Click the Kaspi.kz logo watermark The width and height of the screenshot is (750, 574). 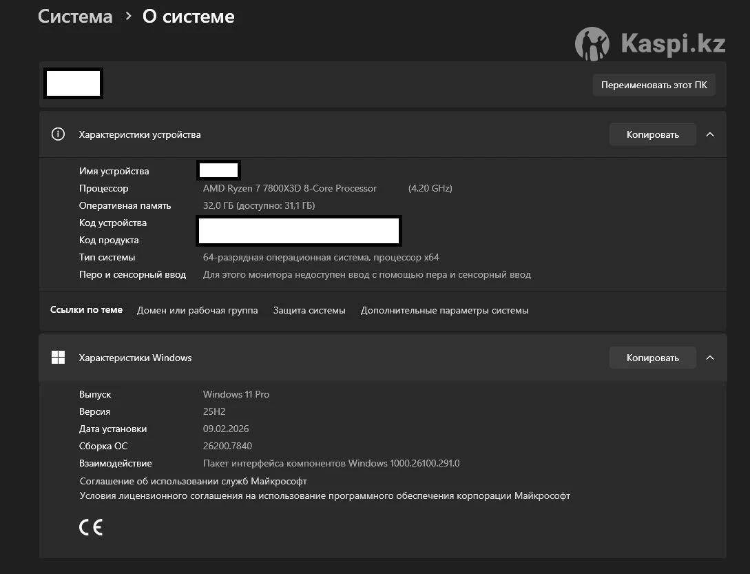tap(649, 44)
